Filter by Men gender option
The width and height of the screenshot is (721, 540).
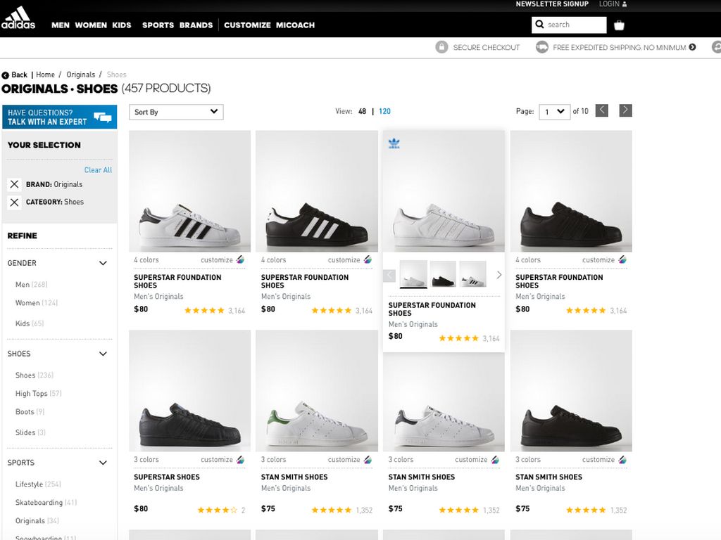[23, 285]
